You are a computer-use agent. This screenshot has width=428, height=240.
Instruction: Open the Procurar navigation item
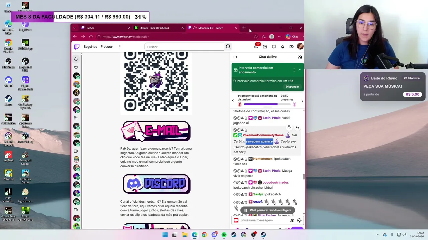click(107, 47)
